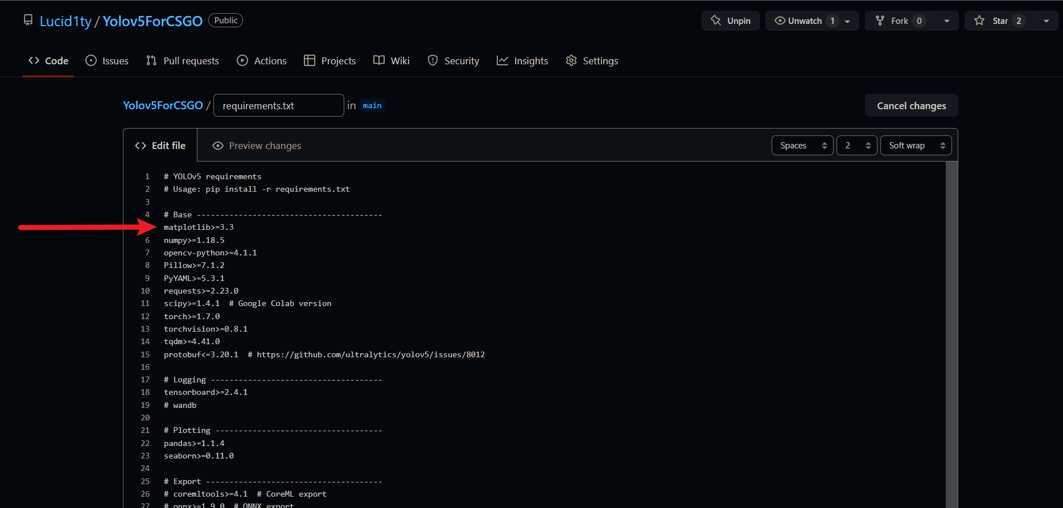This screenshot has height=508, width=1063.
Task: Open the Spaces indent mode dropdown
Action: coord(802,146)
